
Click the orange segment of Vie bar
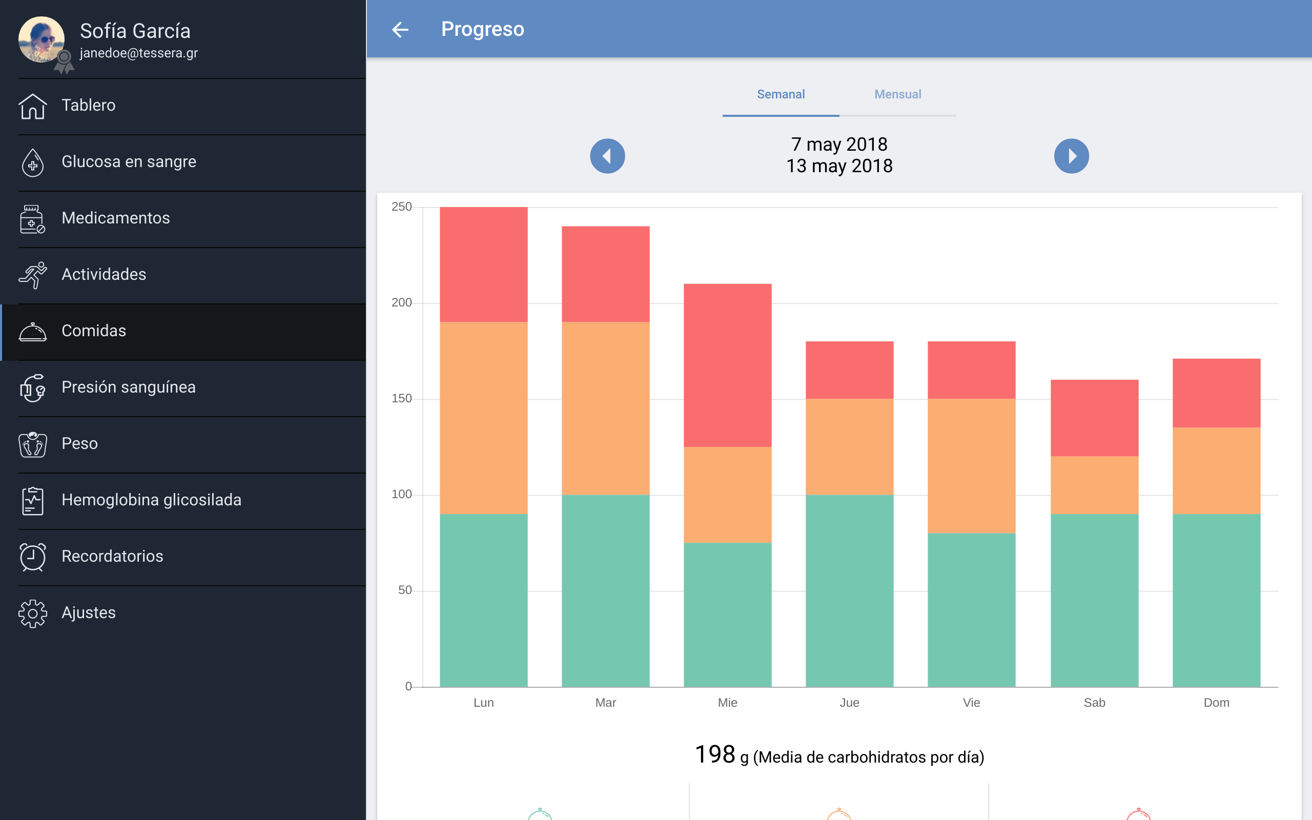pyautogui.click(x=971, y=465)
